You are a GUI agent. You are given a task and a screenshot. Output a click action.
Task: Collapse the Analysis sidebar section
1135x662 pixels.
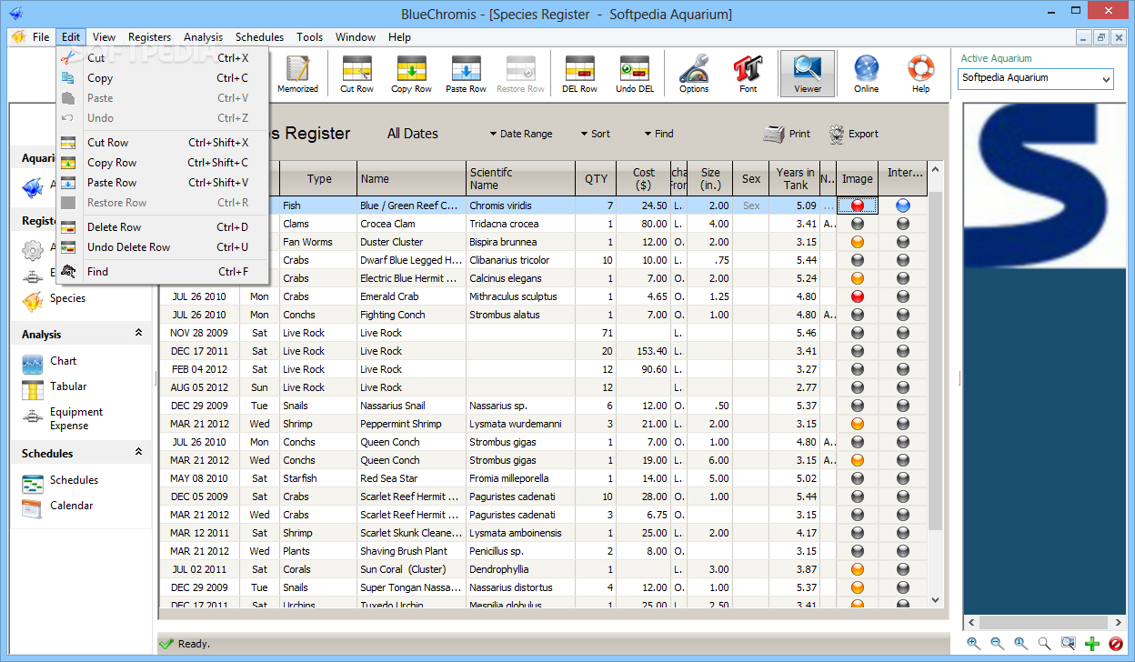tap(138, 334)
